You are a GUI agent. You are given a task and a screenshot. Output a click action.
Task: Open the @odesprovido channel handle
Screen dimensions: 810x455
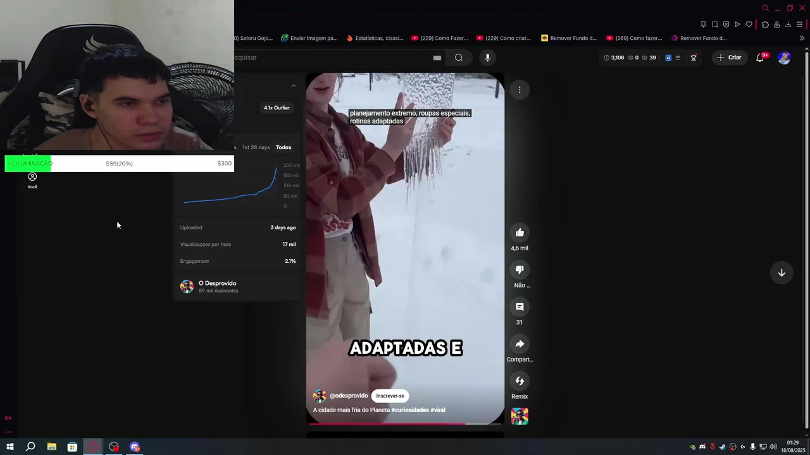coord(349,396)
